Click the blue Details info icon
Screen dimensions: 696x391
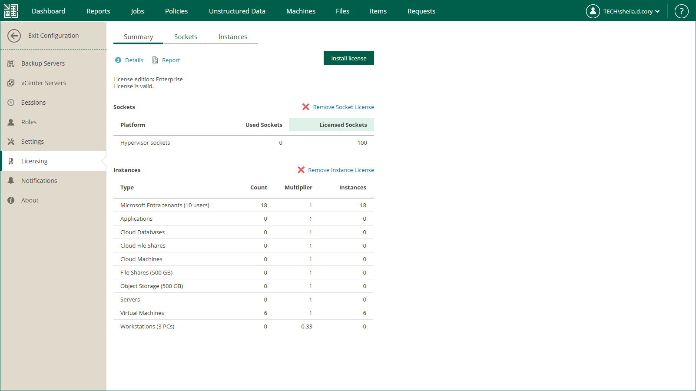tap(118, 60)
